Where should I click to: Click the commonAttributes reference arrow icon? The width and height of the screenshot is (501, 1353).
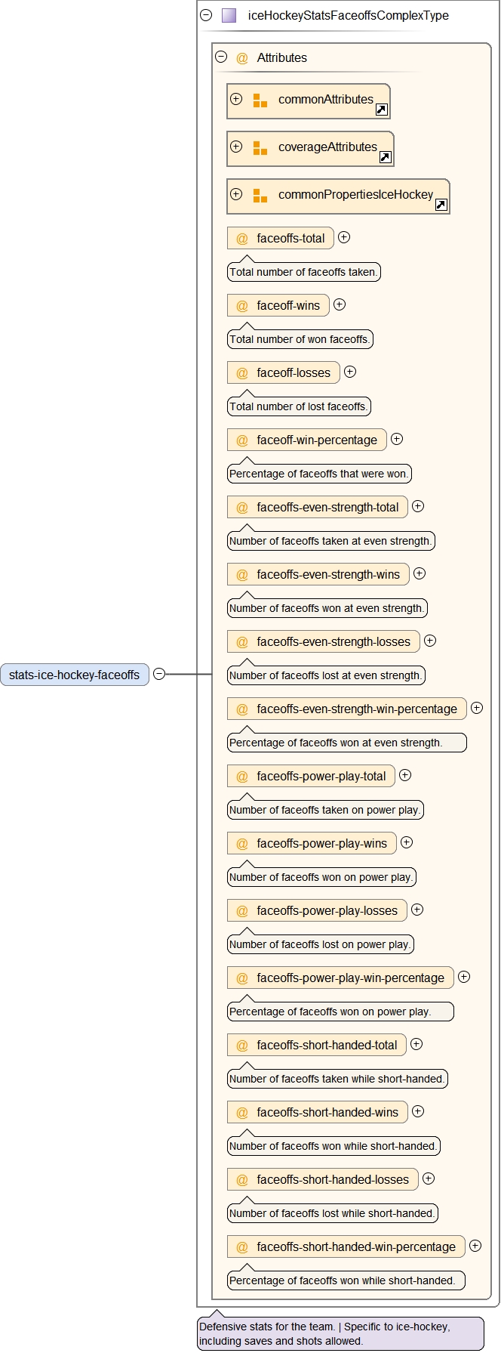click(382, 110)
